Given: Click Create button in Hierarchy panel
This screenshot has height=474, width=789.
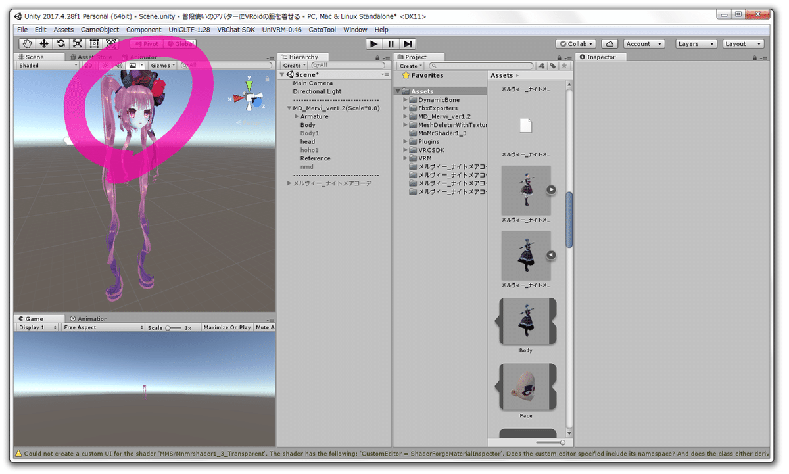Looking at the screenshot, I should (294, 66).
